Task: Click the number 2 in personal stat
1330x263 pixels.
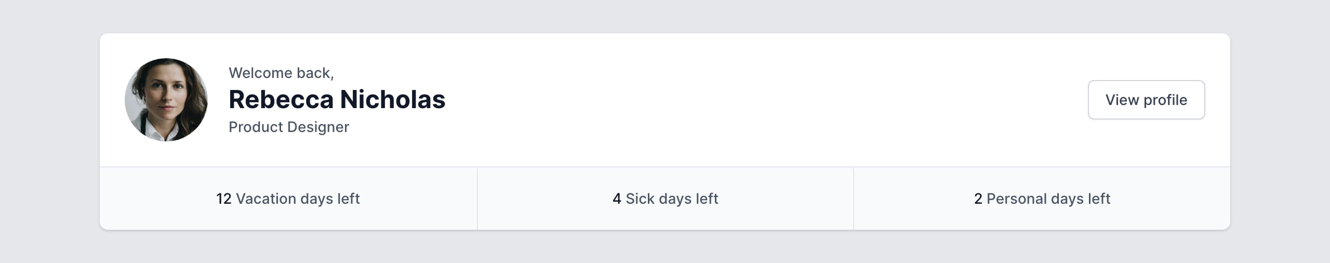Action: point(978,199)
